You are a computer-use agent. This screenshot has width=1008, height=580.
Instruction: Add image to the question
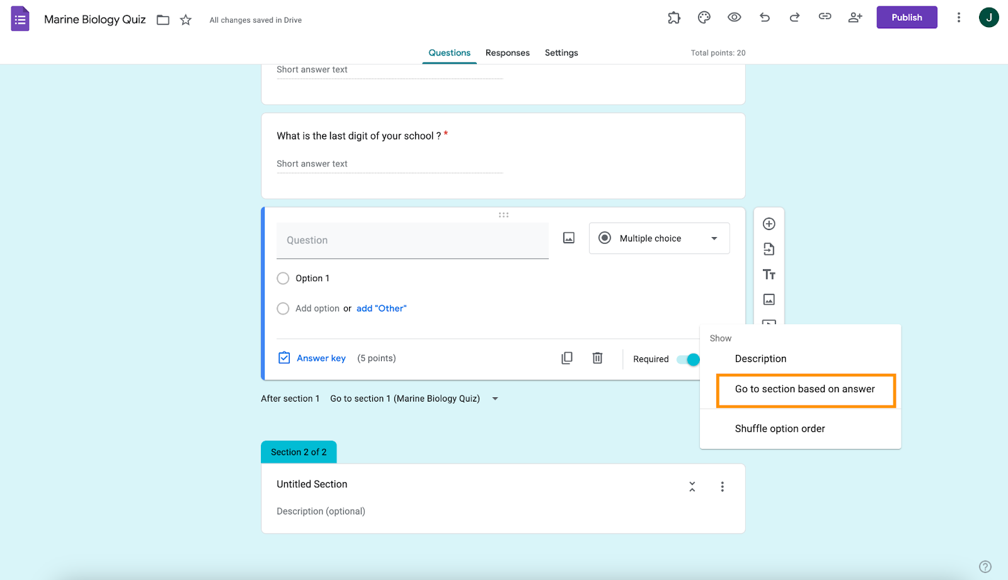[x=569, y=238]
